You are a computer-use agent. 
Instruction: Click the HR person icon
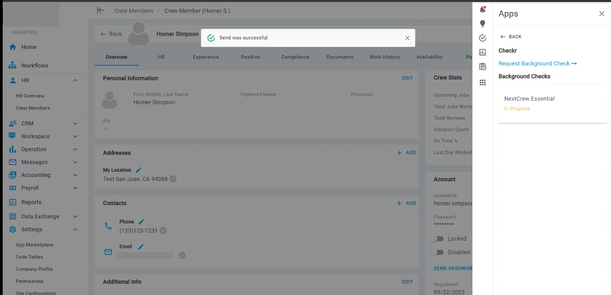(x=13, y=80)
